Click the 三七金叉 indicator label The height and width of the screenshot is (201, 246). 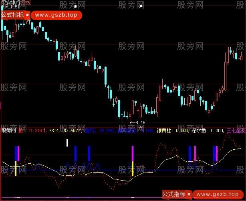(x=236, y=130)
